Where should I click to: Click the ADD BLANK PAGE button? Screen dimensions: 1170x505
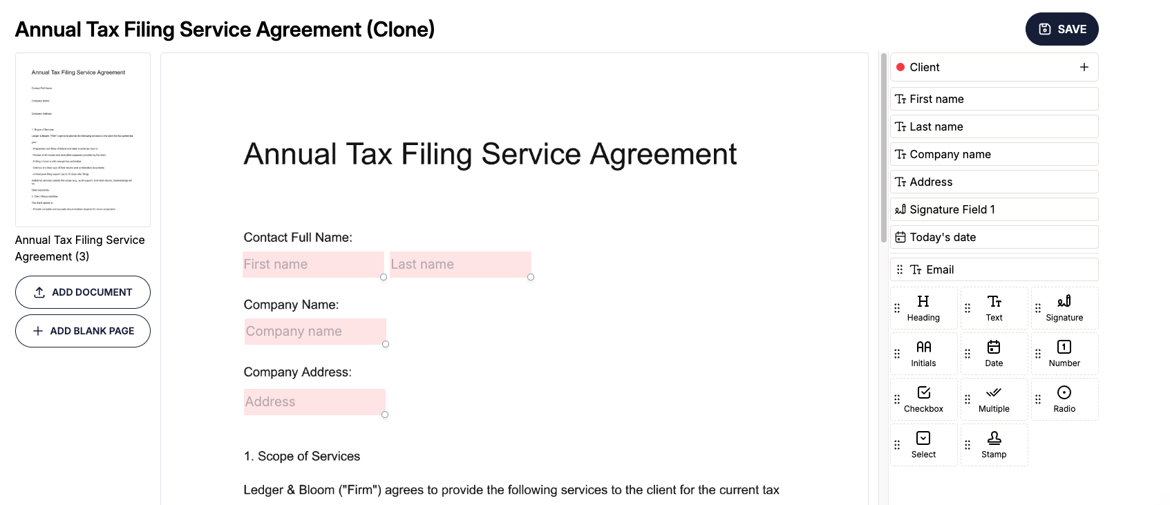pos(83,331)
